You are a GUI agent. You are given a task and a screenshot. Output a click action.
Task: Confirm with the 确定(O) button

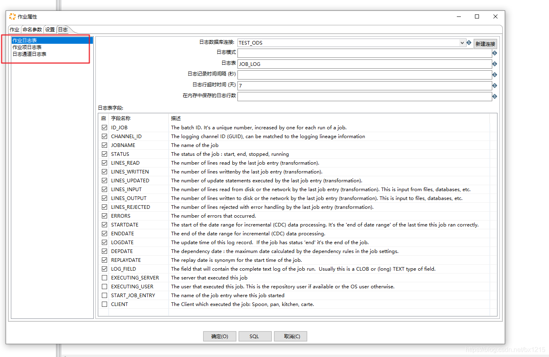pyautogui.click(x=219, y=337)
